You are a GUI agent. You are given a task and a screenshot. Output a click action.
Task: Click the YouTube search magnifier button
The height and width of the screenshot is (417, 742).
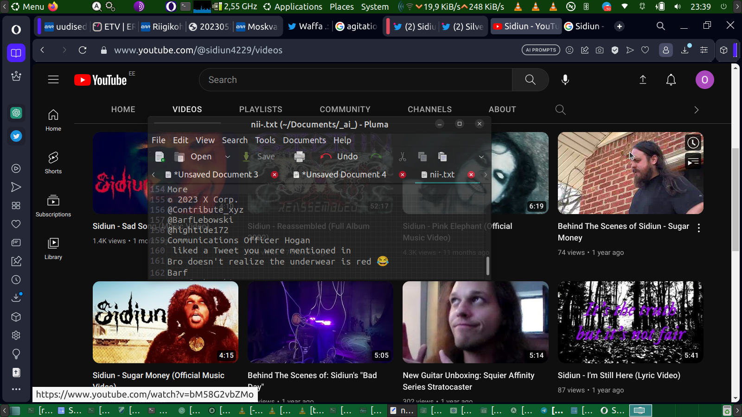(x=531, y=80)
